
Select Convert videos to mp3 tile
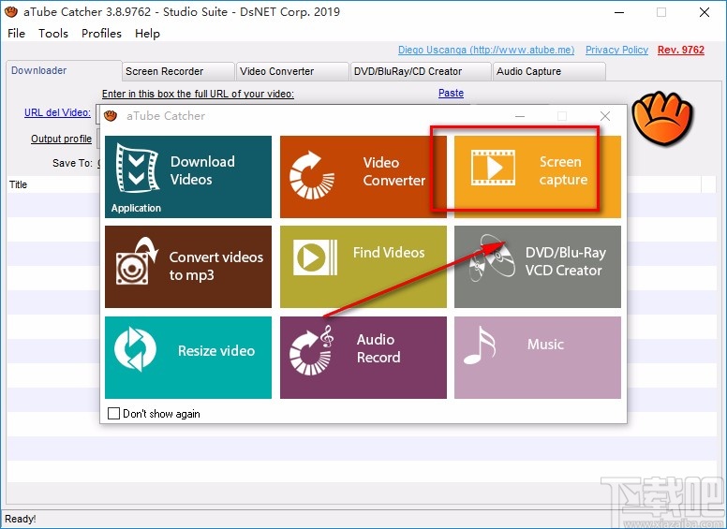(x=187, y=267)
